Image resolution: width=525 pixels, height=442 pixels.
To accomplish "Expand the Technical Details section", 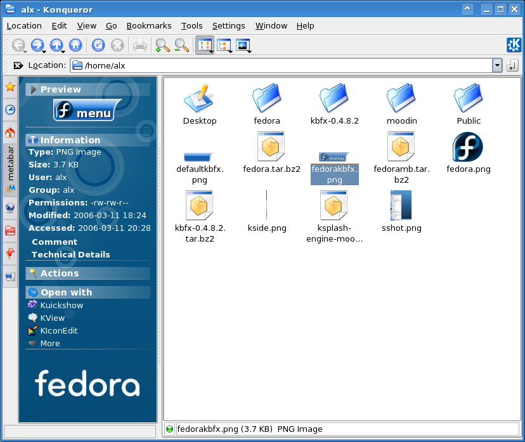I will 70,254.
